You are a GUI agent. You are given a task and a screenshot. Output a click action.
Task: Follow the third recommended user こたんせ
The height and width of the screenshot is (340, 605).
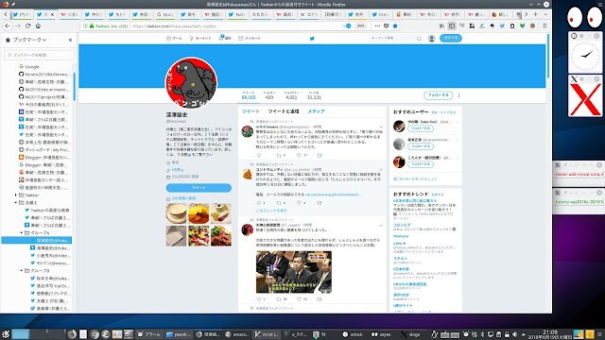[x=421, y=164]
